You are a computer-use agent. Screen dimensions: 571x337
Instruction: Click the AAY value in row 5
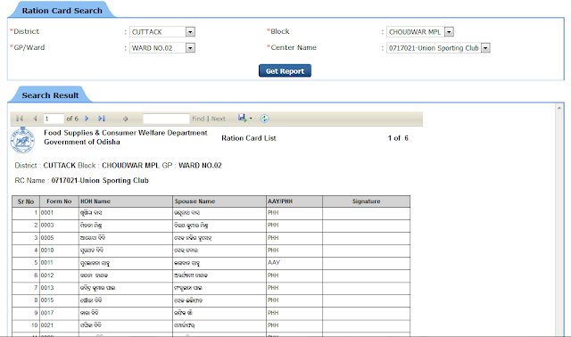click(x=274, y=262)
